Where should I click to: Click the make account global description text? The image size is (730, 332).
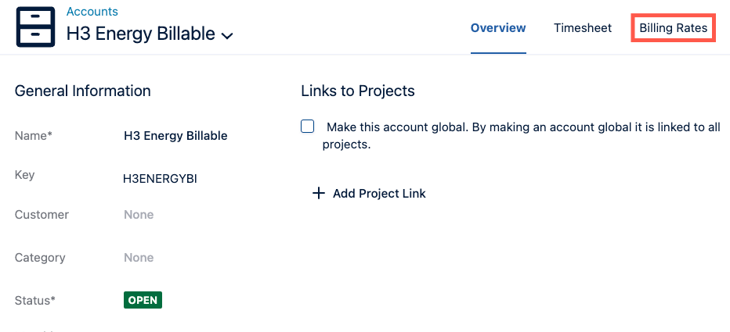click(522, 127)
